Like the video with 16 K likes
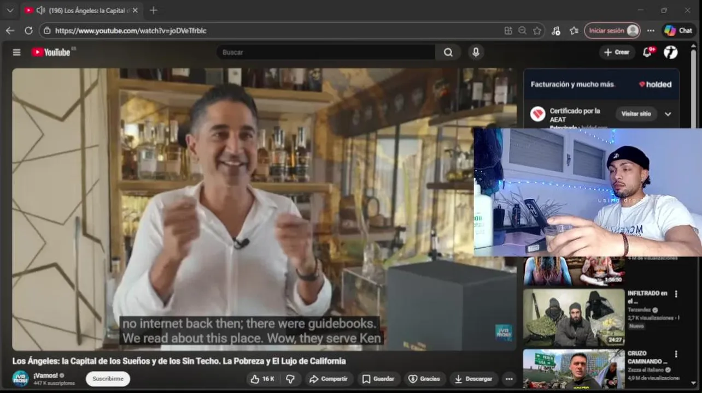Image resolution: width=702 pixels, height=393 pixels. [262, 379]
